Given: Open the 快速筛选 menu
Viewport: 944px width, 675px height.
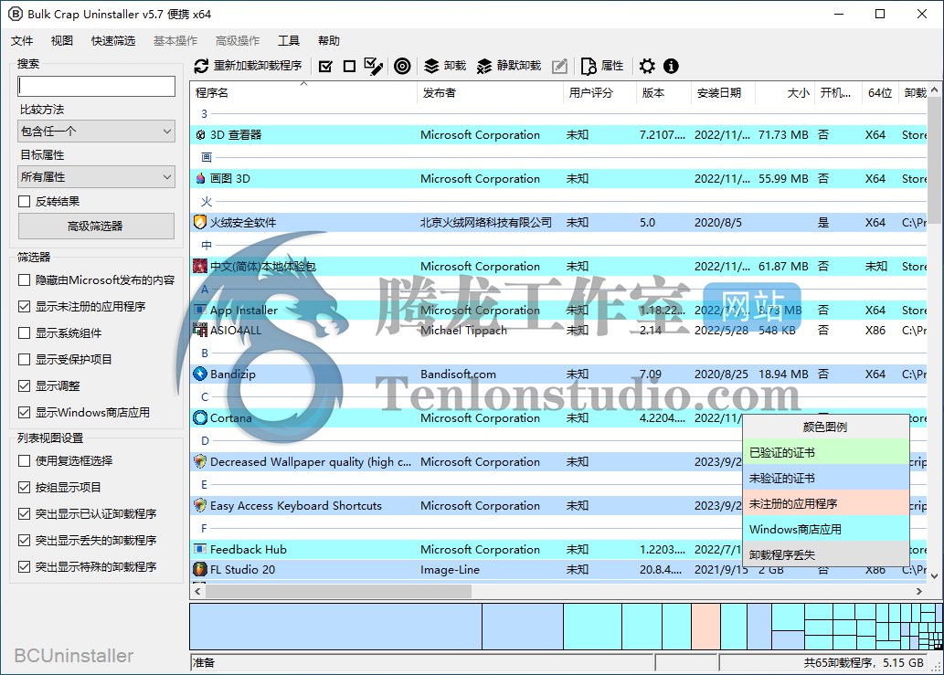Looking at the screenshot, I should pos(113,41).
